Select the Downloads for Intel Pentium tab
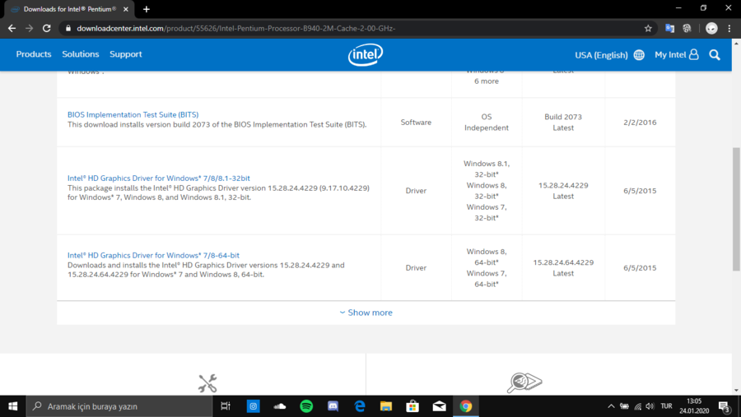This screenshot has width=741, height=417. point(69,9)
